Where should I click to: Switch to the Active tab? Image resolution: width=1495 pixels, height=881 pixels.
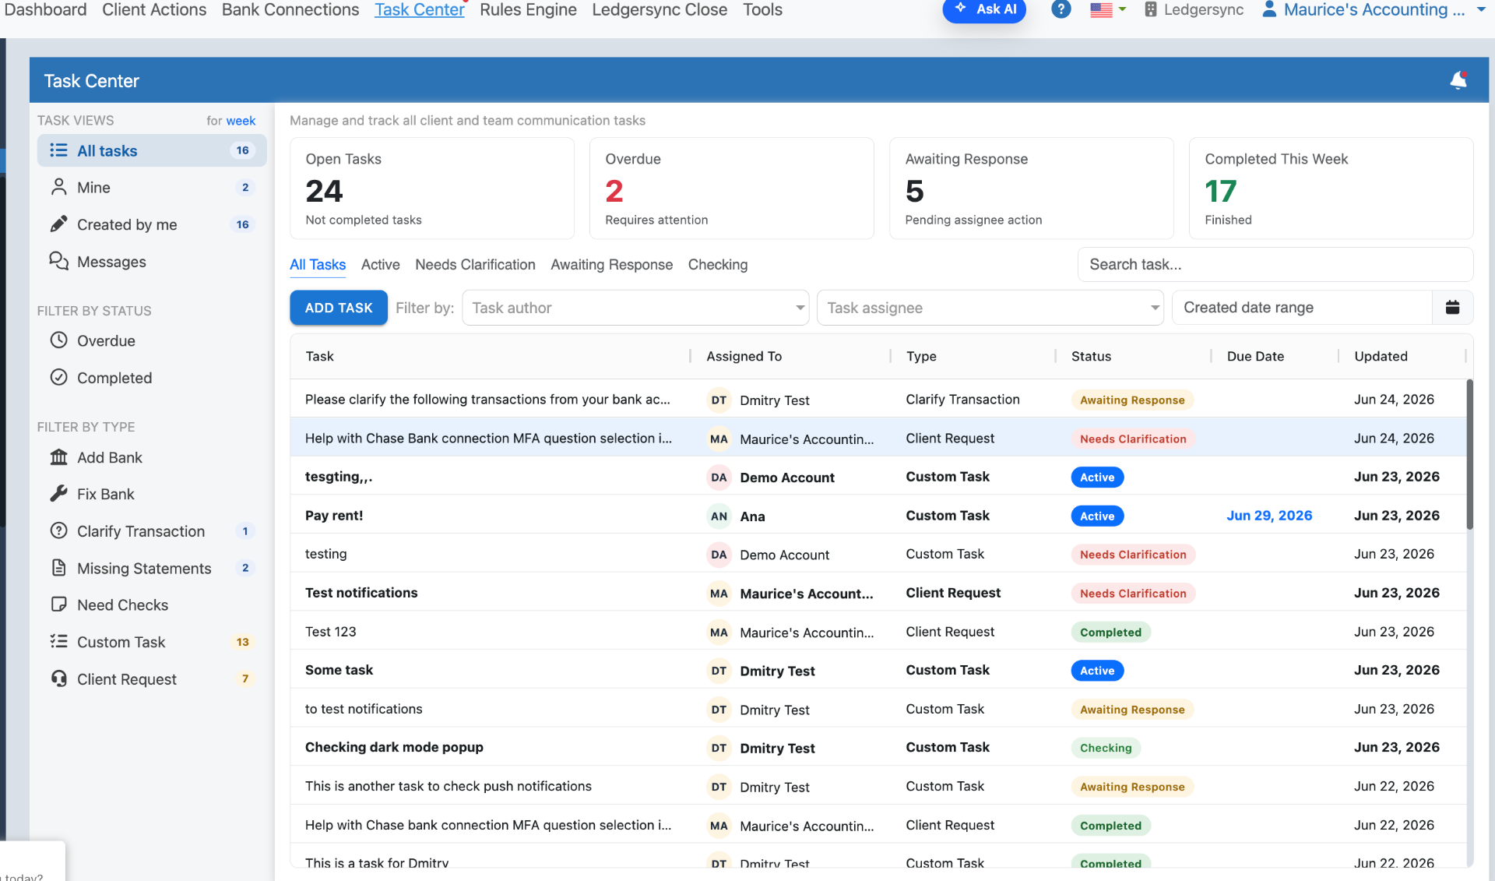380,265
